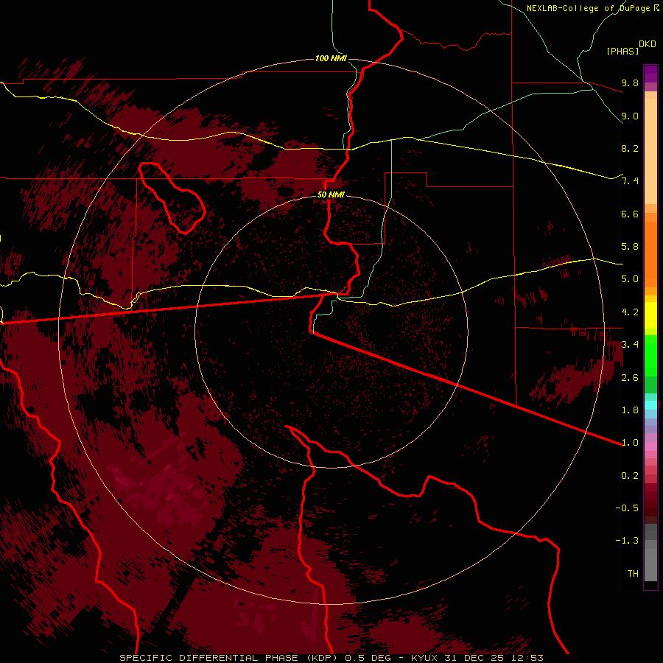Screen dimensions: 663x663
Task: Click the 1.8 value on the color scale
Action: click(630, 410)
